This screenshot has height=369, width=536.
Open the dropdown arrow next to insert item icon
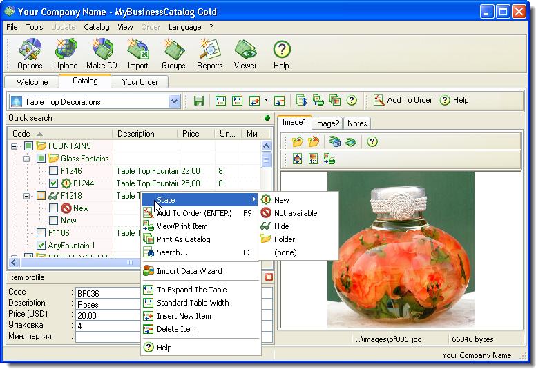coord(266,101)
